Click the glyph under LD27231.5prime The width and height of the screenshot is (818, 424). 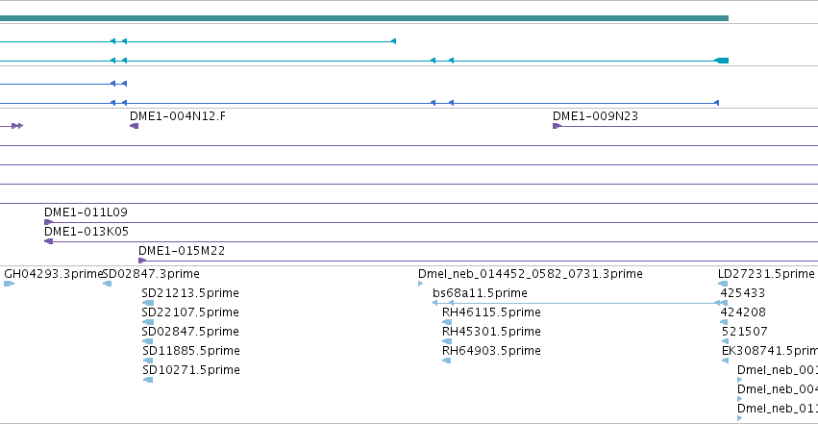pos(723,284)
